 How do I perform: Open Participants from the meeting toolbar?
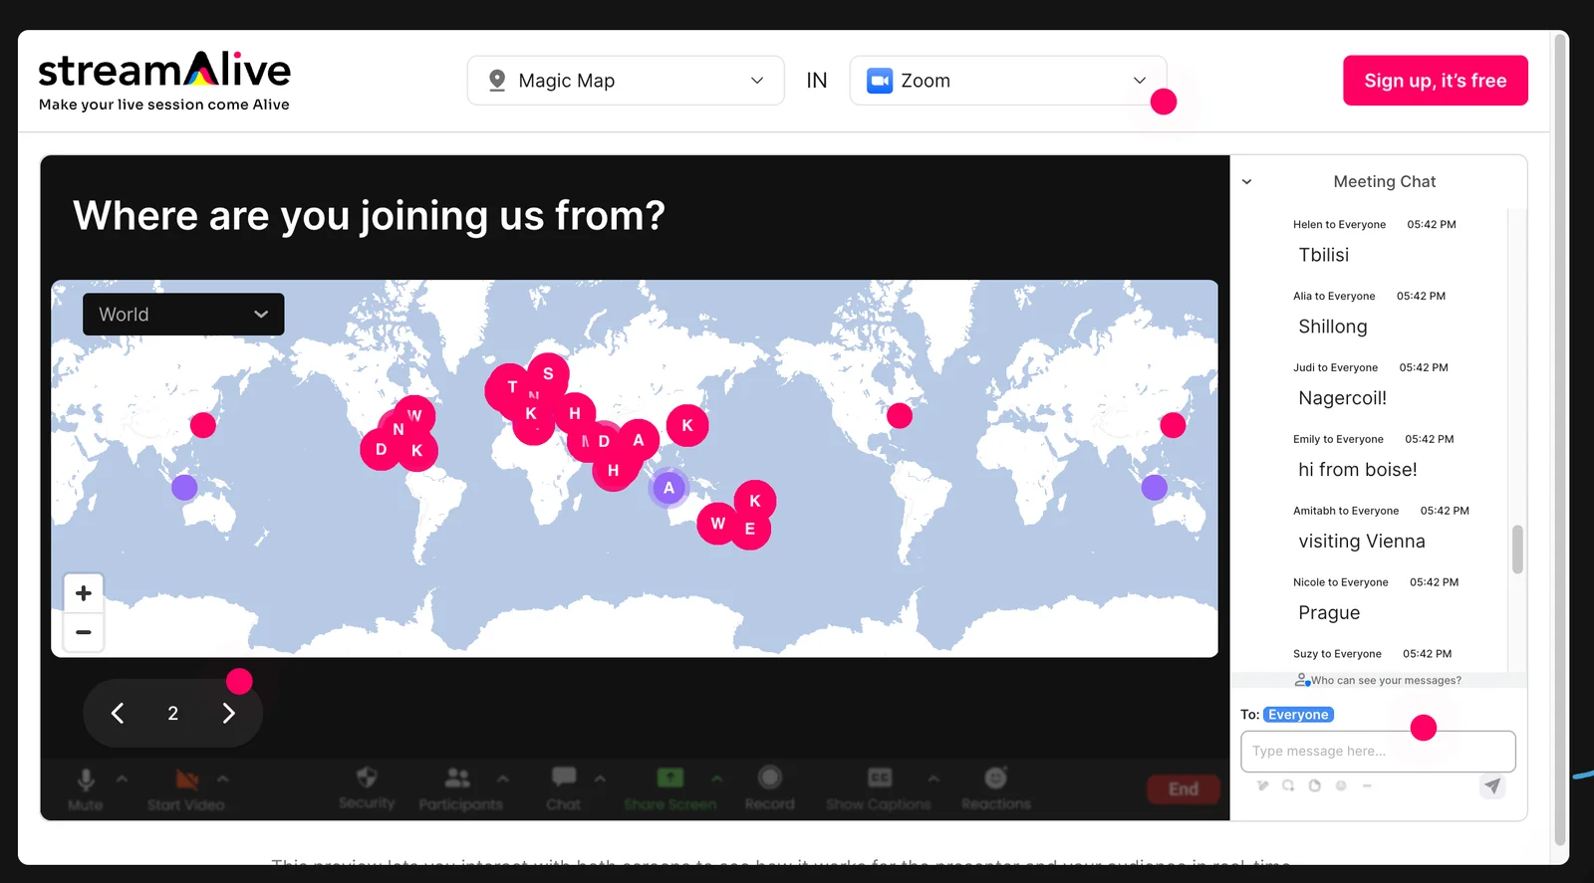click(458, 778)
